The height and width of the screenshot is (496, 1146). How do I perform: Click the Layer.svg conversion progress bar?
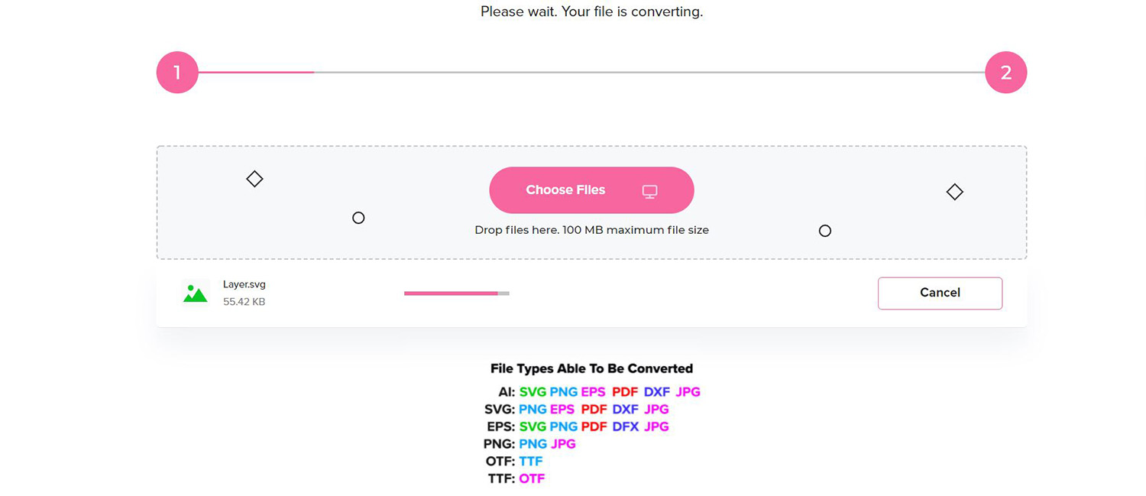coord(457,293)
